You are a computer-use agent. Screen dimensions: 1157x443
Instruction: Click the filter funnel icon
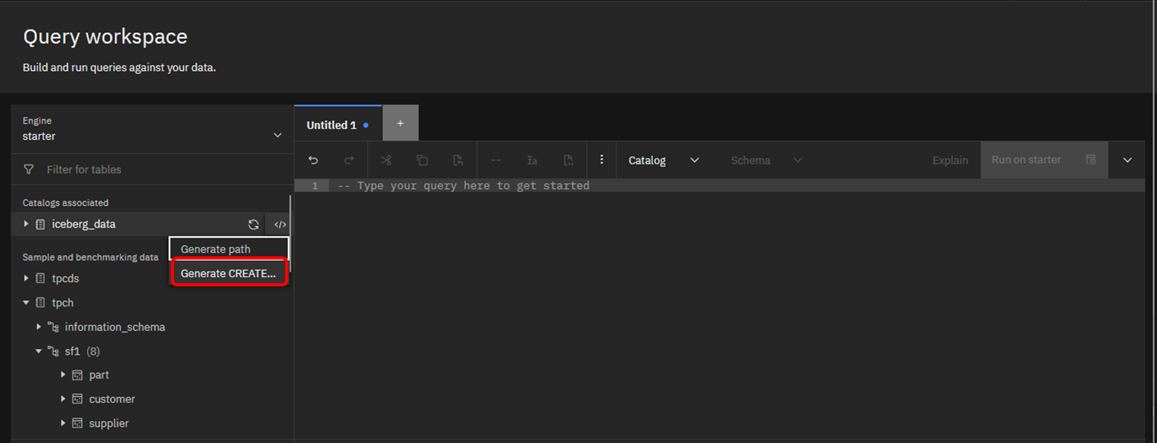pyautogui.click(x=29, y=169)
